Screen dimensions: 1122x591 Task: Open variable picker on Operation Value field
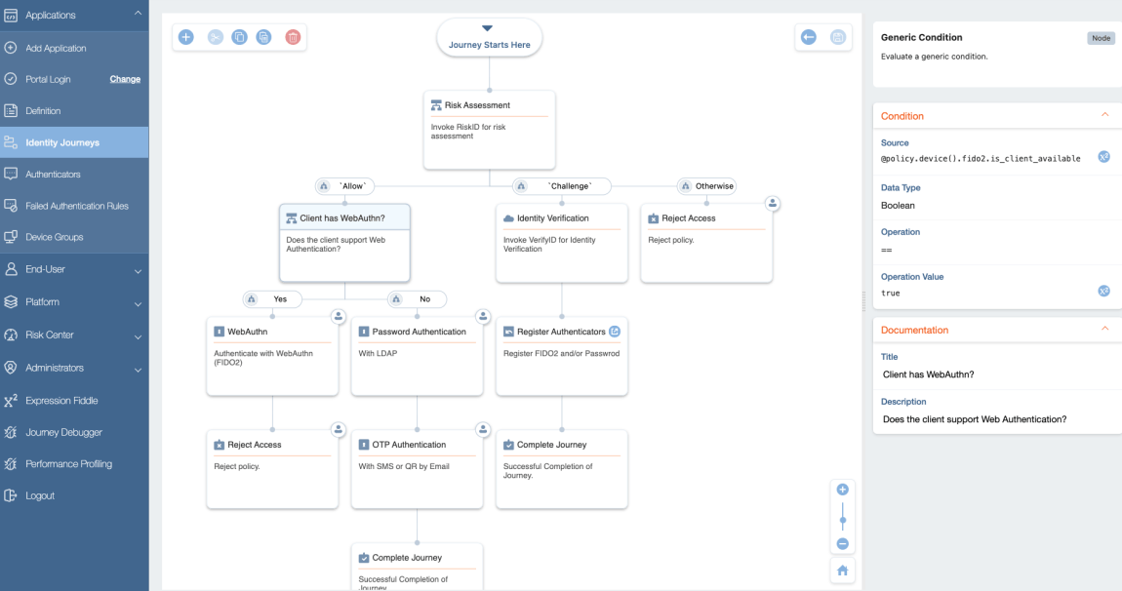1103,290
